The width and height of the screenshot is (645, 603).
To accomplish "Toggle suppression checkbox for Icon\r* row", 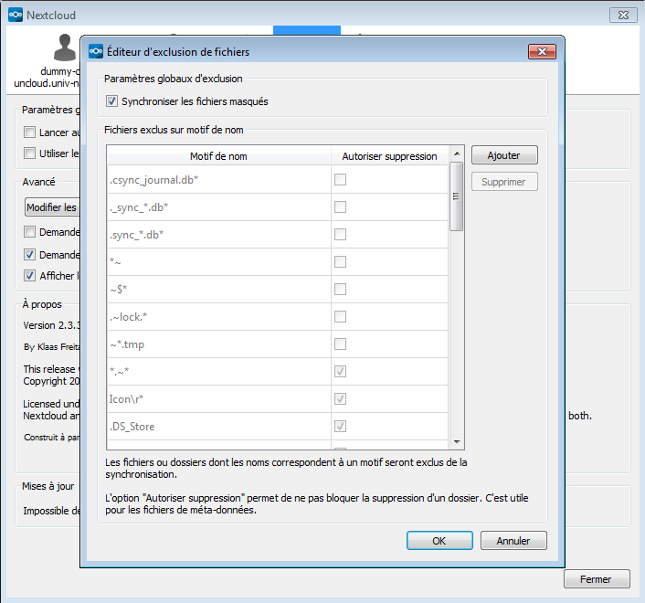I will [340, 399].
